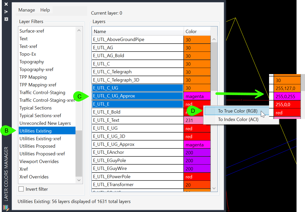The width and height of the screenshot is (305, 212).
Task: Choose To Index Color (ACI)
Action: point(238,119)
